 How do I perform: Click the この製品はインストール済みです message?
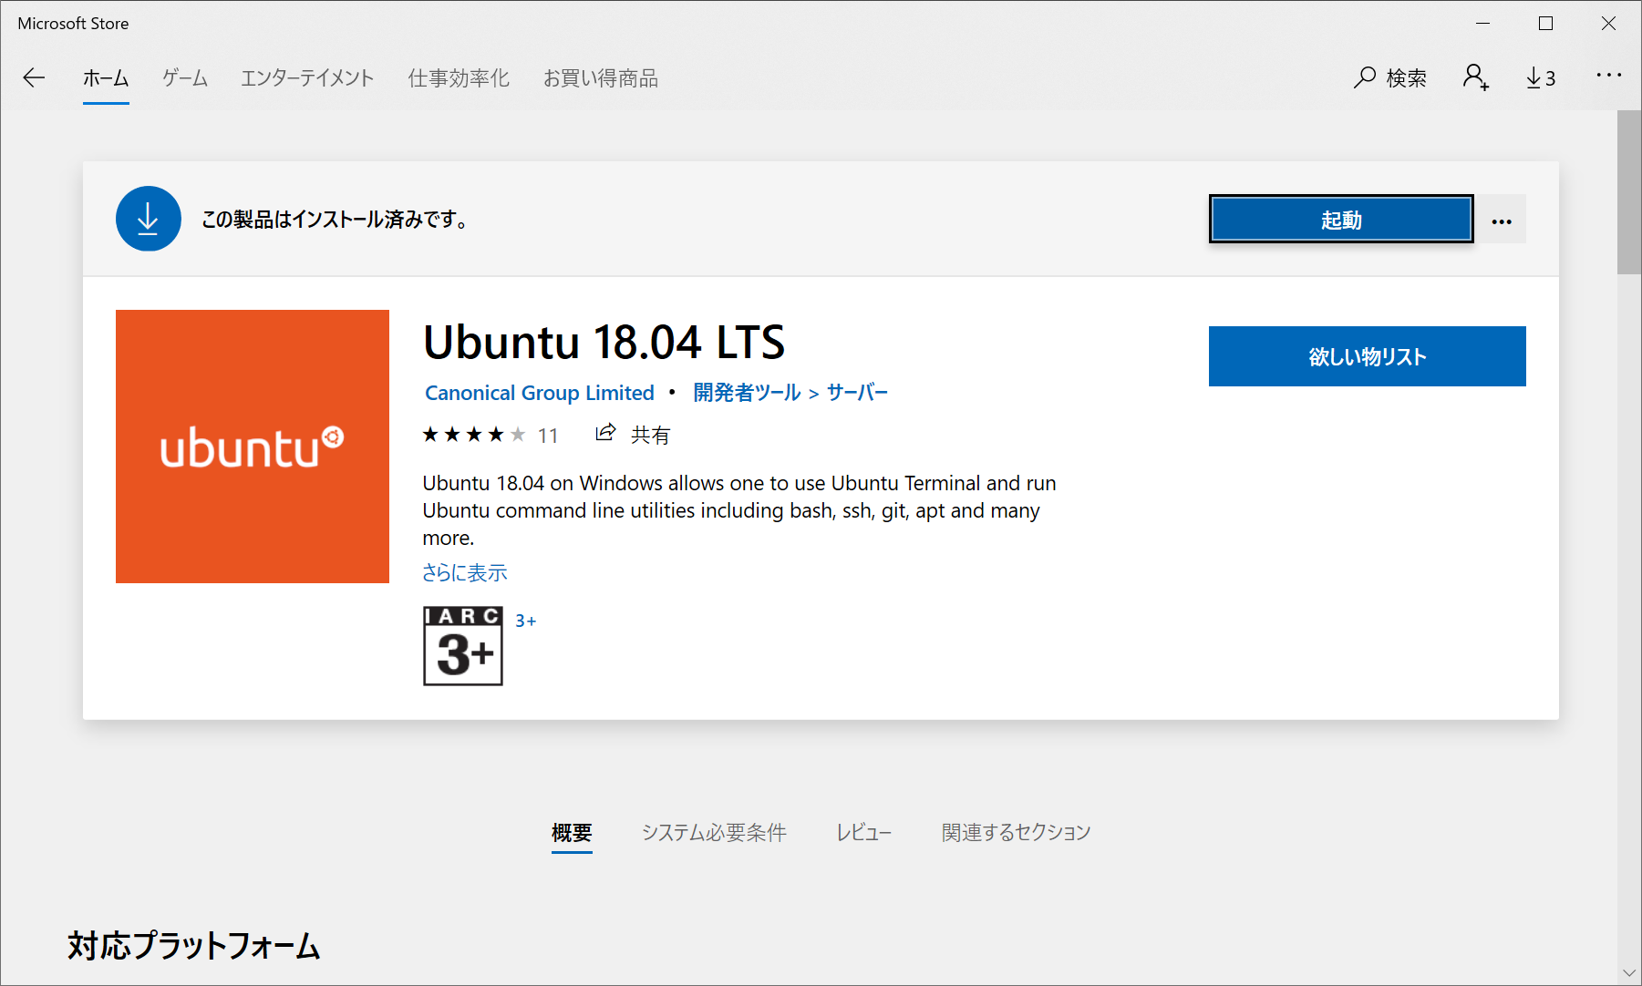click(x=335, y=220)
